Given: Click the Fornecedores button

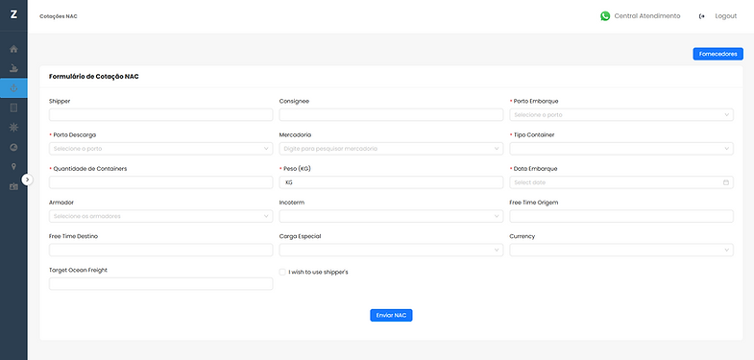Looking at the screenshot, I should 718,54.
